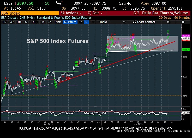Select the bar chart type icon

click(x=86, y=22)
